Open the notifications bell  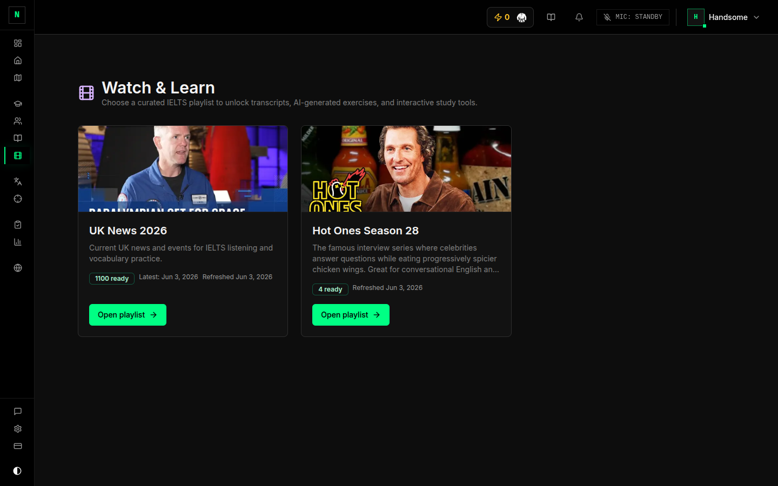(x=579, y=17)
